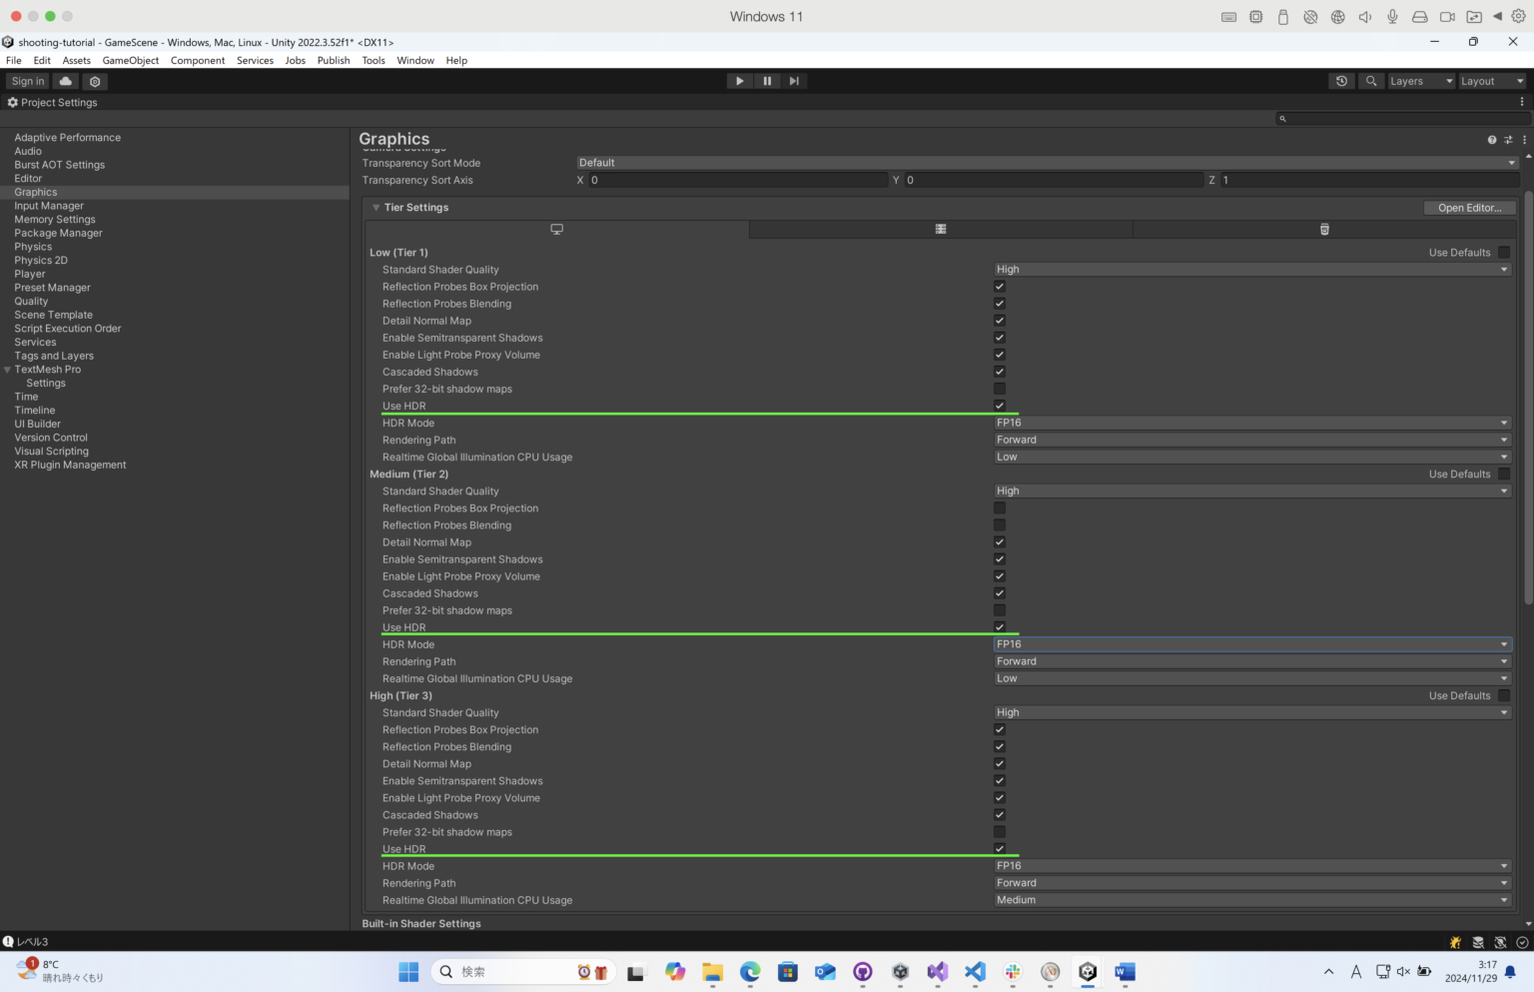The width and height of the screenshot is (1534, 992).
Task: Open the search icon in the top toolbar
Action: click(1371, 81)
